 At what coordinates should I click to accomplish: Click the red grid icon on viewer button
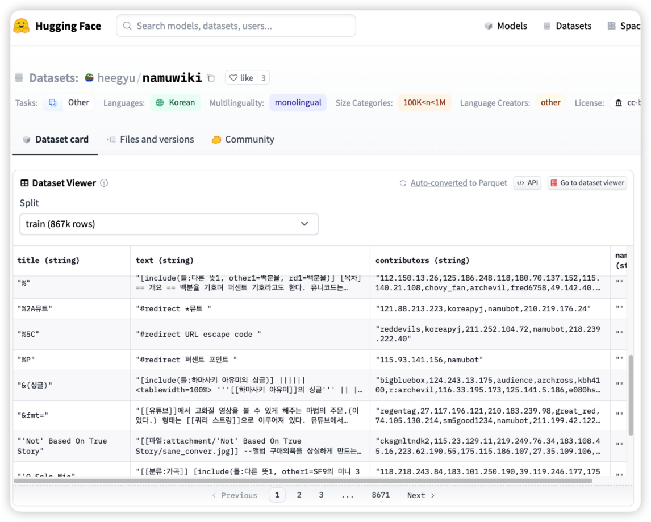click(554, 183)
